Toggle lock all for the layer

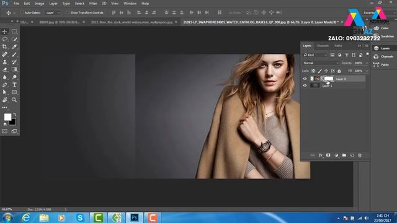(339, 71)
